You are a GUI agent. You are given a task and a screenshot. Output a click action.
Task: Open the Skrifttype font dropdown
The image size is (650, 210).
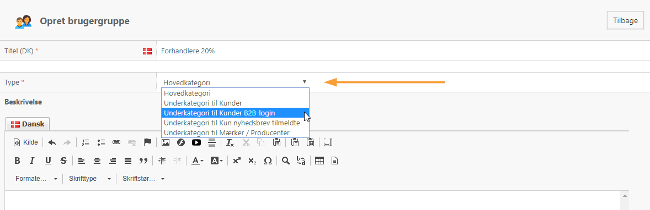[x=90, y=179]
